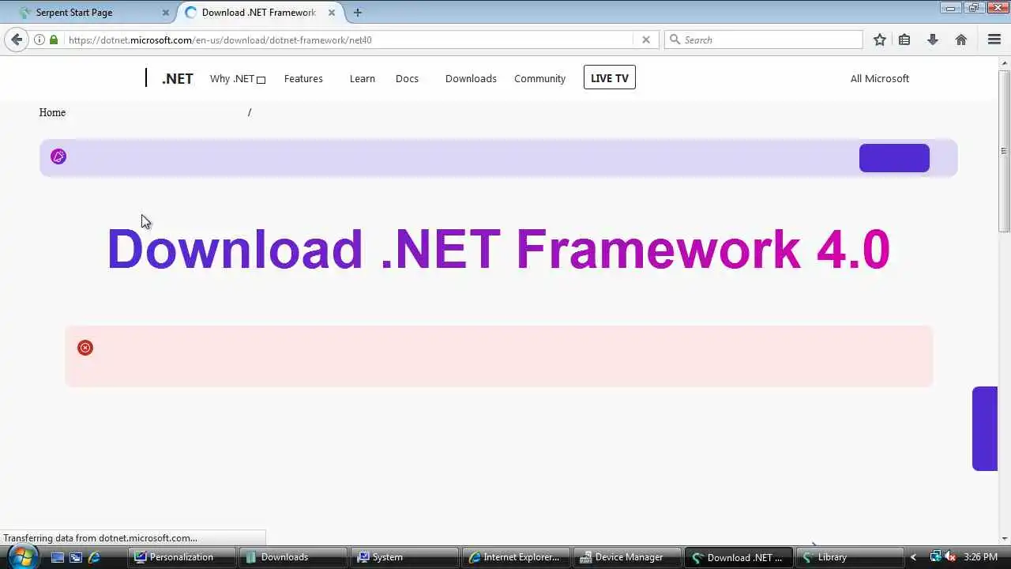Screen dimensions: 1011x569
Task: Click Switch between windows quick launch icon
Action: point(76,557)
